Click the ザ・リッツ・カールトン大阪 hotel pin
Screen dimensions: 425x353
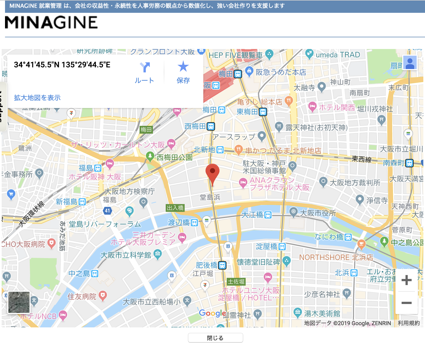[x=171, y=144]
